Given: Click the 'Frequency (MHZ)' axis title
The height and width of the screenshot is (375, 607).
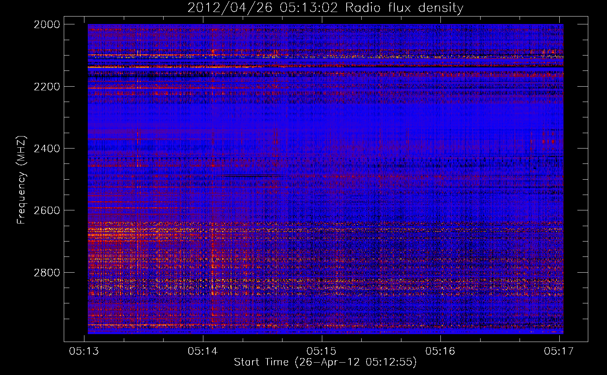Looking at the screenshot, I should point(21,180).
